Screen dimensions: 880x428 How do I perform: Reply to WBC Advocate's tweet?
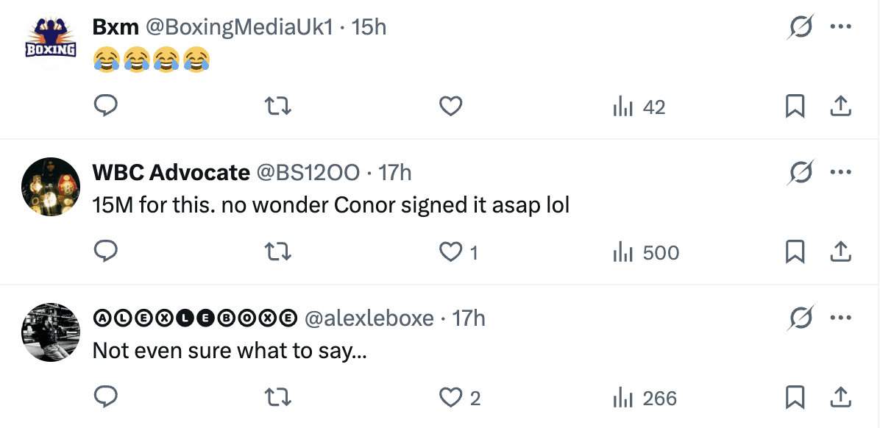pyautogui.click(x=107, y=252)
